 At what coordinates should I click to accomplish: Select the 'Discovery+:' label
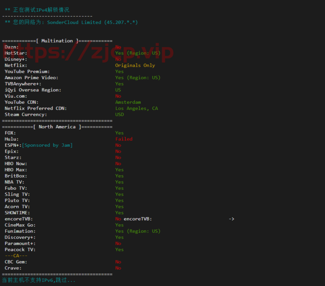tap(20, 237)
